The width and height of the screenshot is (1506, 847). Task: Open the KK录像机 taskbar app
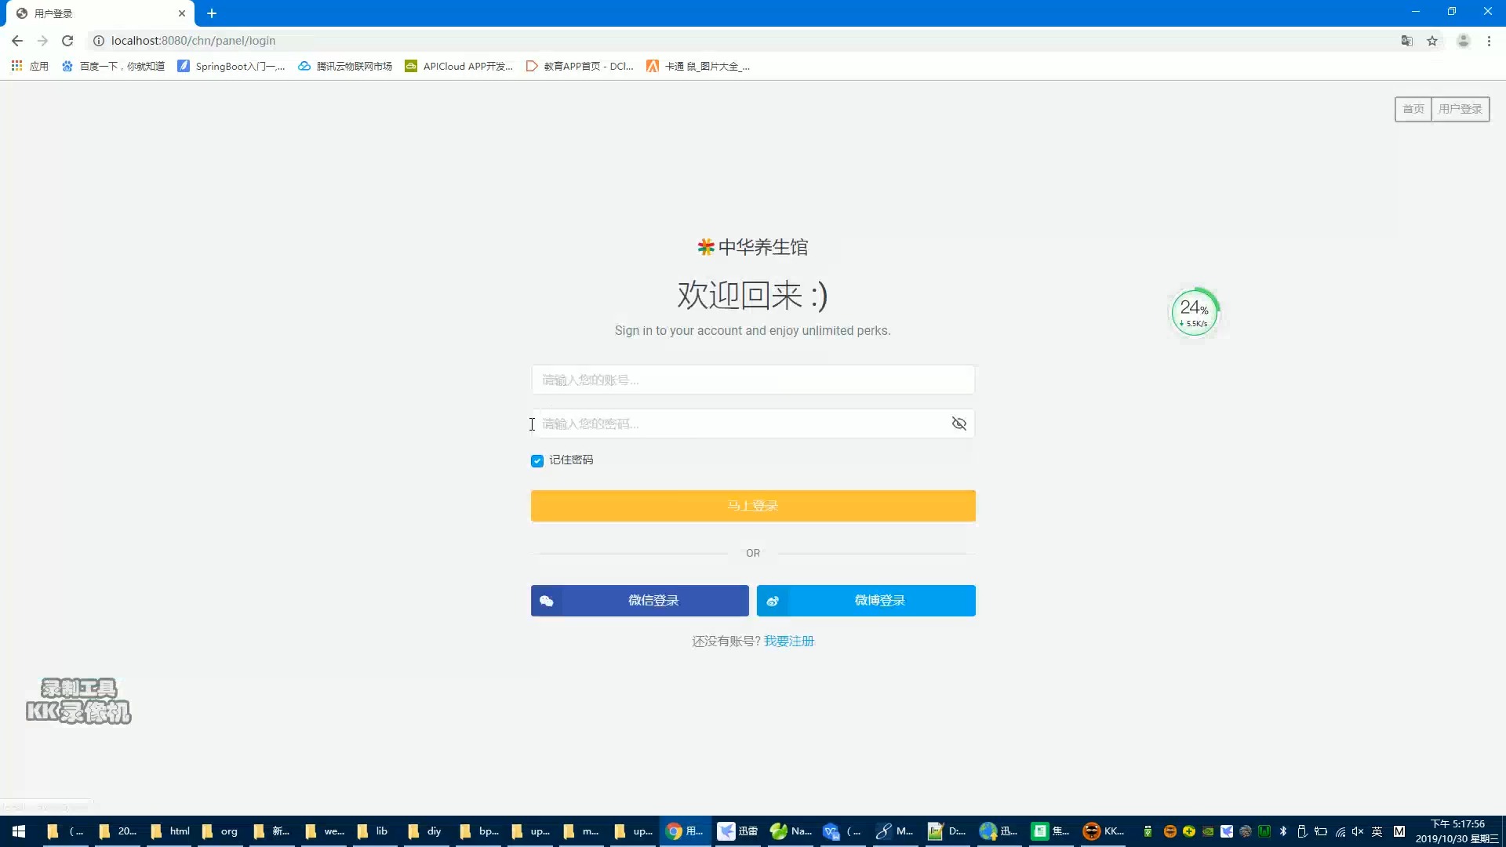tap(1104, 831)
